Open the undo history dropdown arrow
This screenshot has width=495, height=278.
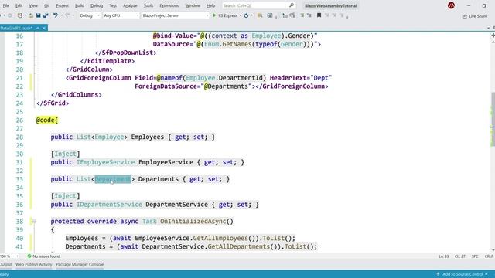tap(61, 15)
